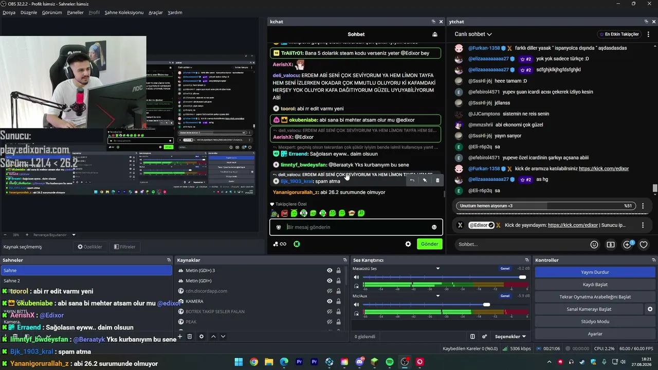Add a new source with the plus icon
The height and width of the screenshot is (370, 658).
point(180,337)
